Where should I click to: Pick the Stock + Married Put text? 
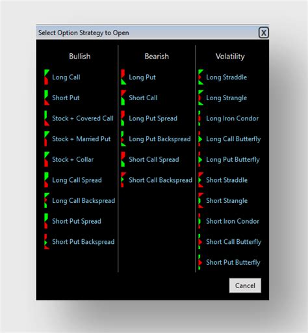[81, 139]
